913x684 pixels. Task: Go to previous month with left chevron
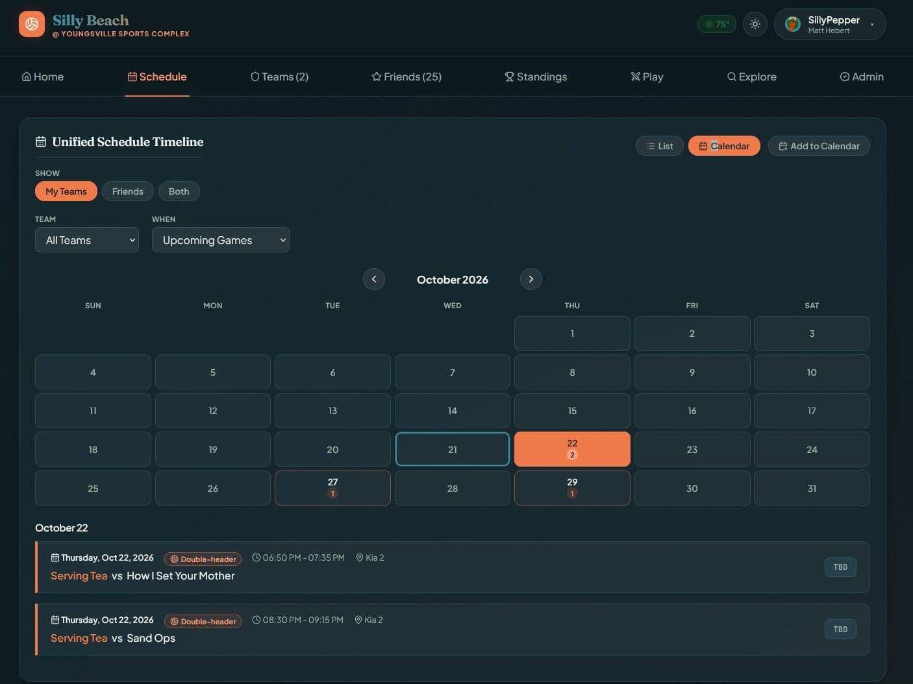[x=374, y=279]
